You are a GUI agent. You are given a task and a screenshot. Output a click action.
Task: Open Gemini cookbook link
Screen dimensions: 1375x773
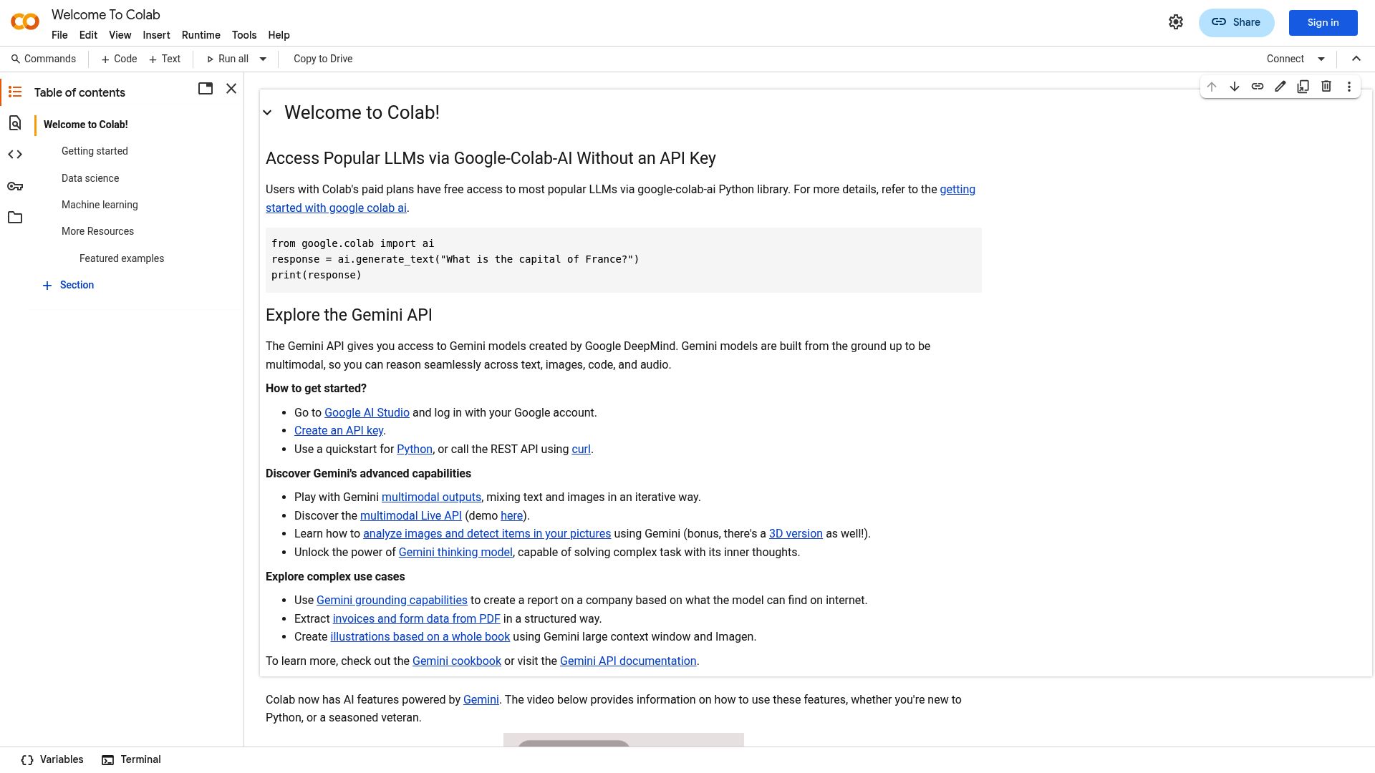tap(457, 661)
